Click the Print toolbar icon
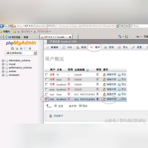 tap(138, 37)
